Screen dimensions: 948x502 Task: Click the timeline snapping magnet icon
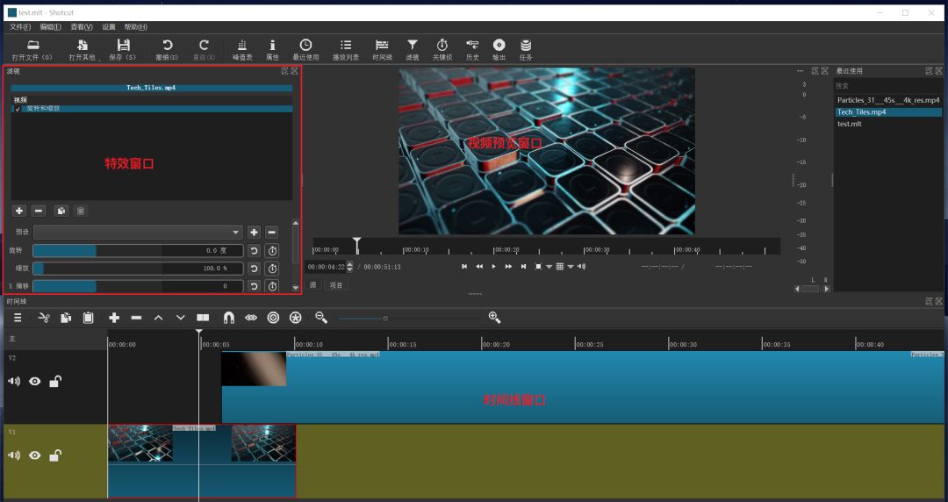point(228,318)
